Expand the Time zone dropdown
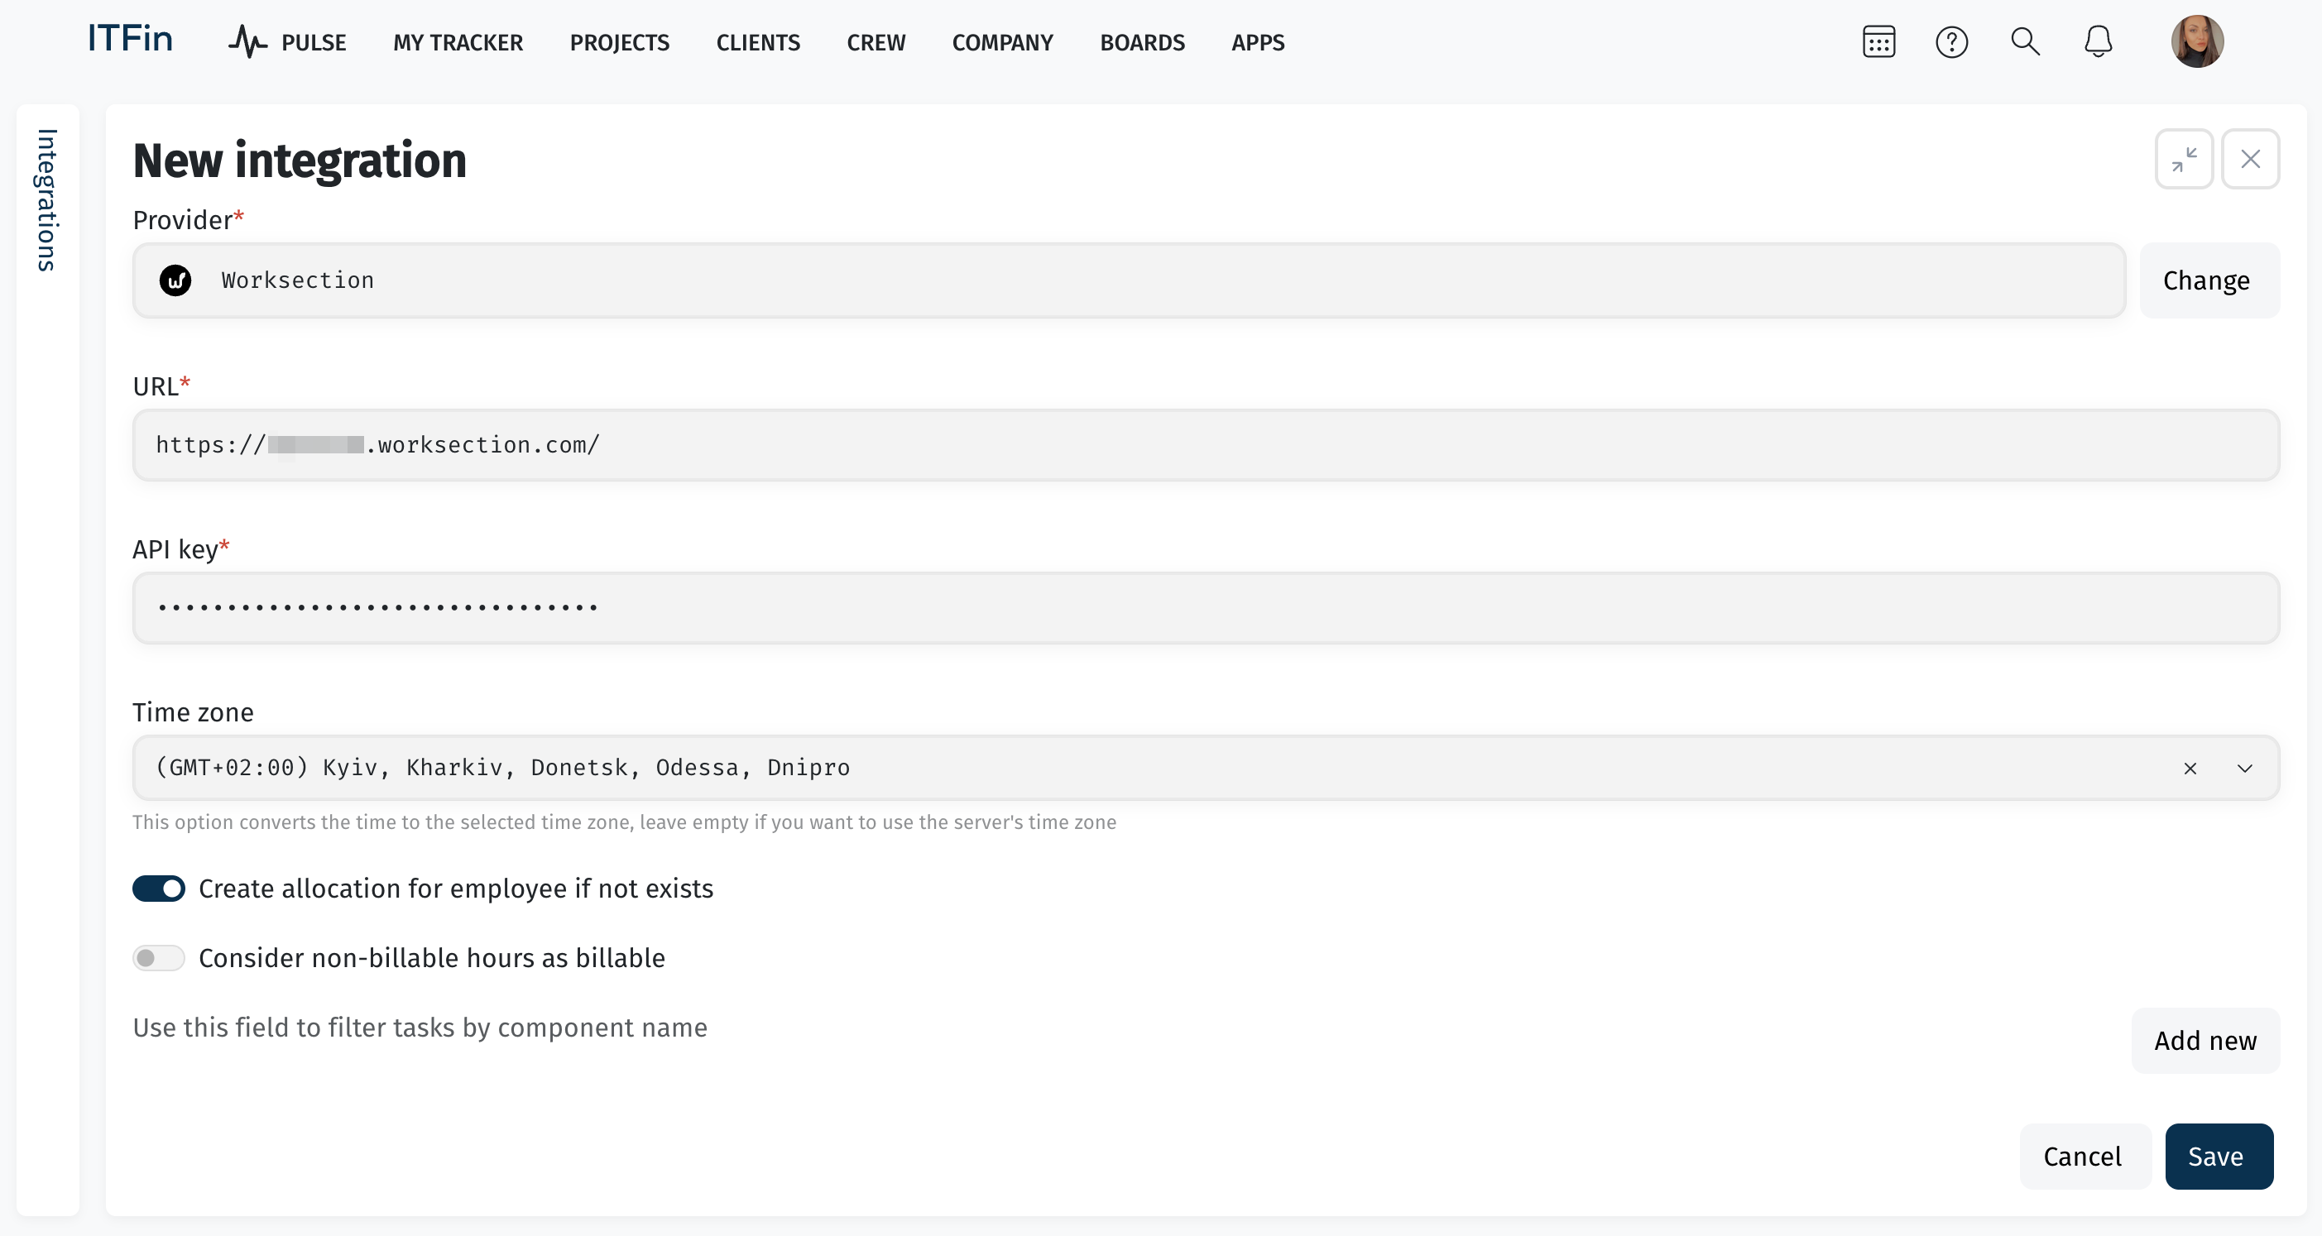 click(x=2244, y=769)
